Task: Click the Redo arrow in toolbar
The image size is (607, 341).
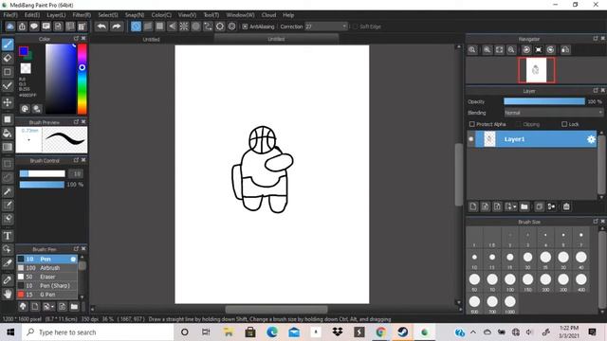Action: 116,27
